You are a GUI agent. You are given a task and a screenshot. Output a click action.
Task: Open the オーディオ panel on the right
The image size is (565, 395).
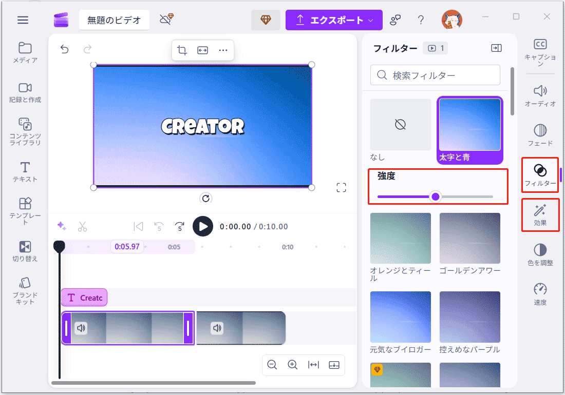[540, 96]
